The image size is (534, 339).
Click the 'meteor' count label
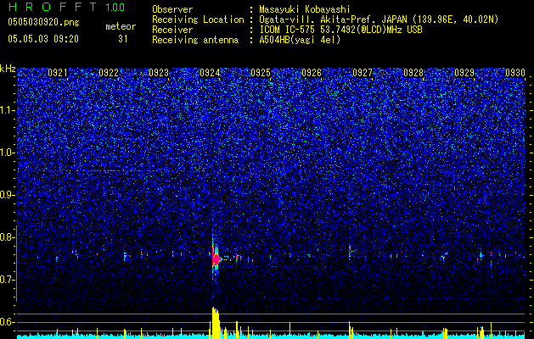pyautogui.click(x=121, y=26)
